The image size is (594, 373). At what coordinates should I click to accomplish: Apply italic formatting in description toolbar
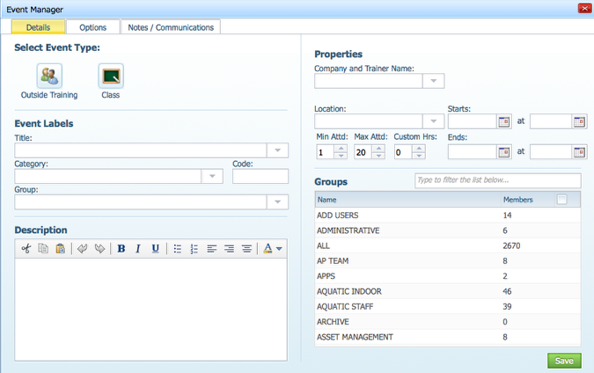point(138,249)
